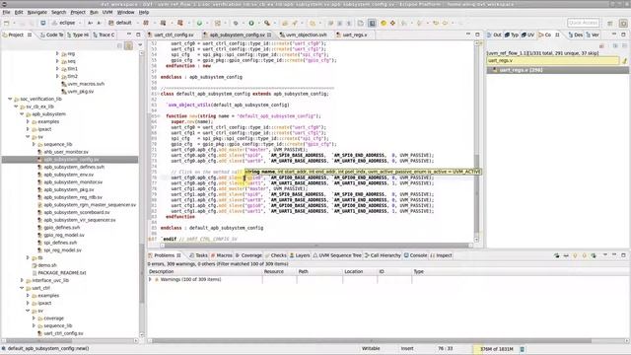Open the Out view tab on right panel
This screenshot has height=355, width=631.
(x=494, y=35)
